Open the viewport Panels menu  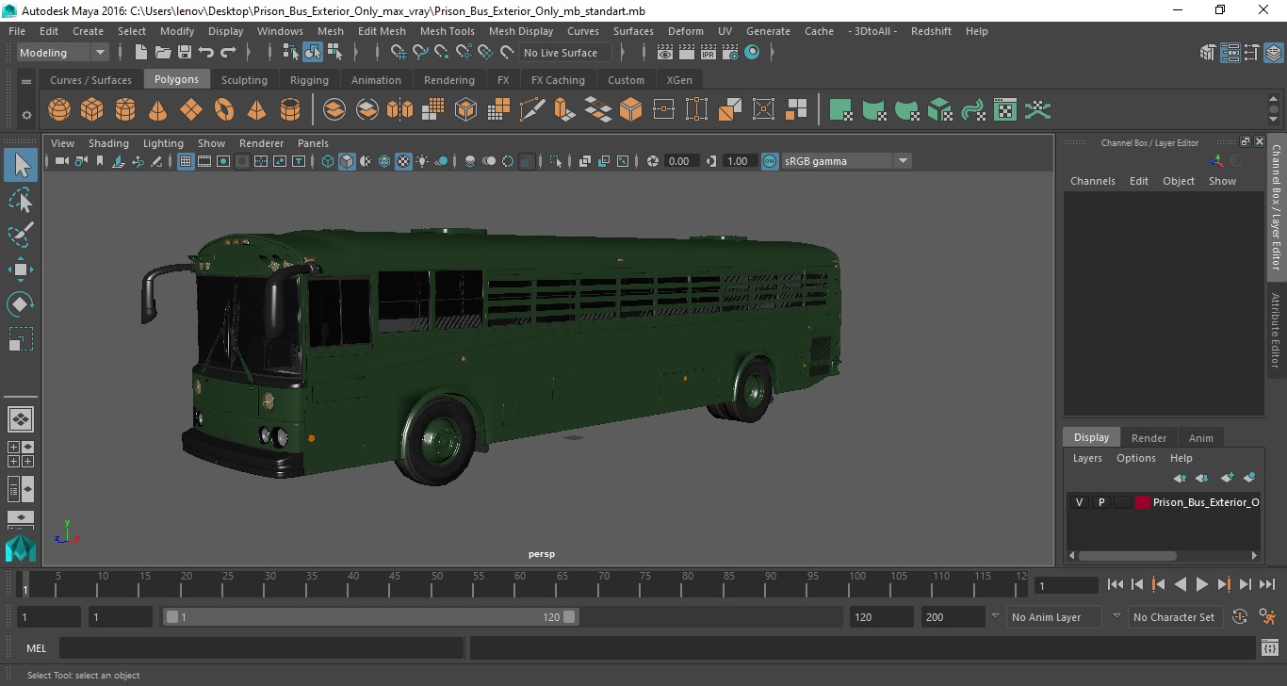(x=313, y=143)
